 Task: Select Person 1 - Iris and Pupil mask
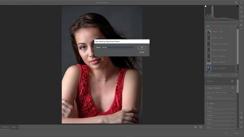point(221,44)
